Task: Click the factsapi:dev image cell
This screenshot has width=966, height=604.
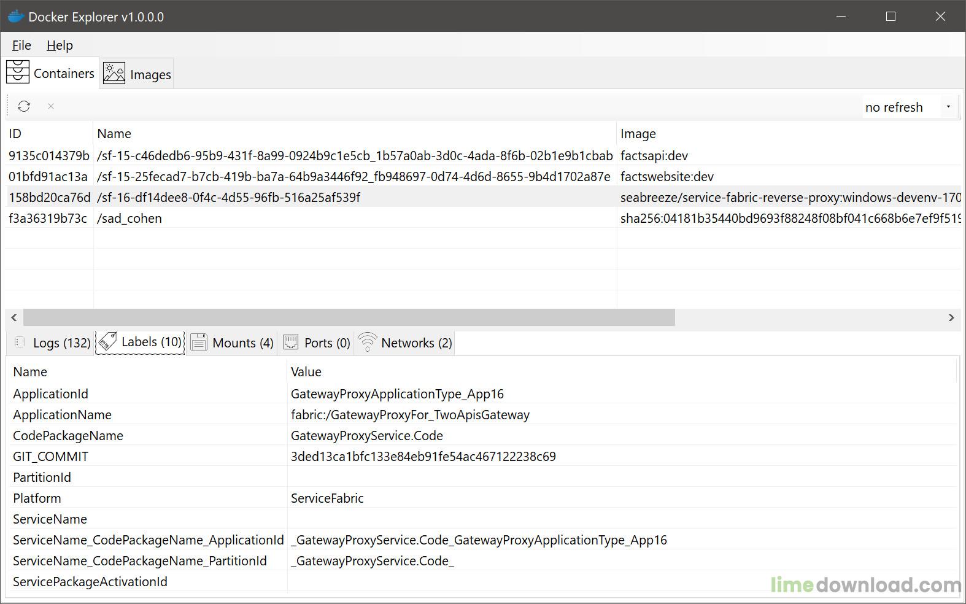Action: pyautogui.click(x=654, y=155)
